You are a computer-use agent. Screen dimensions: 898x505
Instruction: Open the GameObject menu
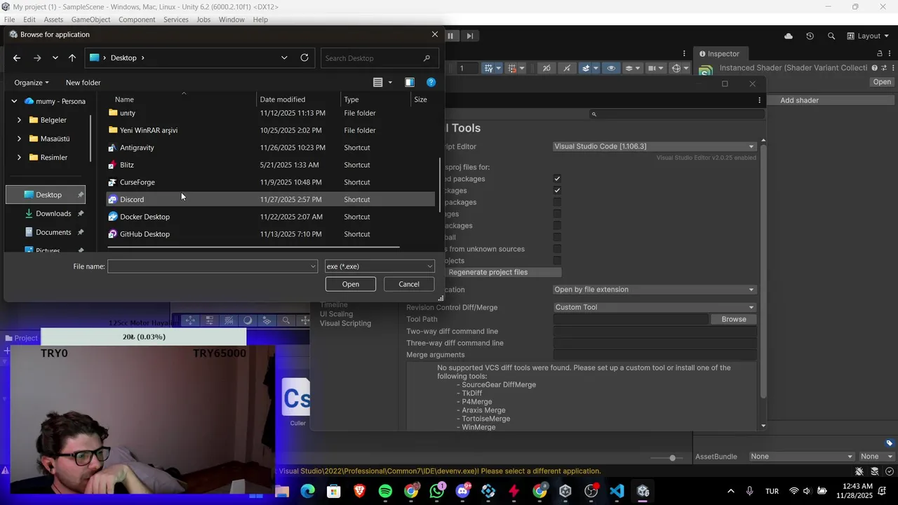pyautogui.click(x=91, y=20)
